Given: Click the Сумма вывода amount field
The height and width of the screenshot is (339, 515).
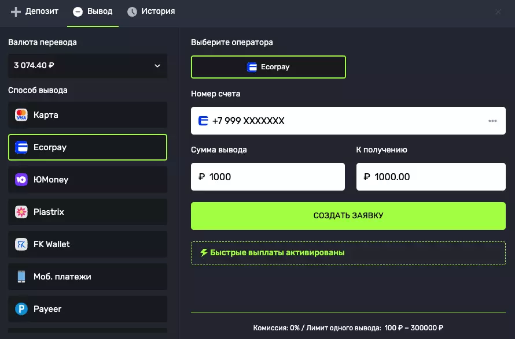Looking at the screenshot, I should pos(267,177).
